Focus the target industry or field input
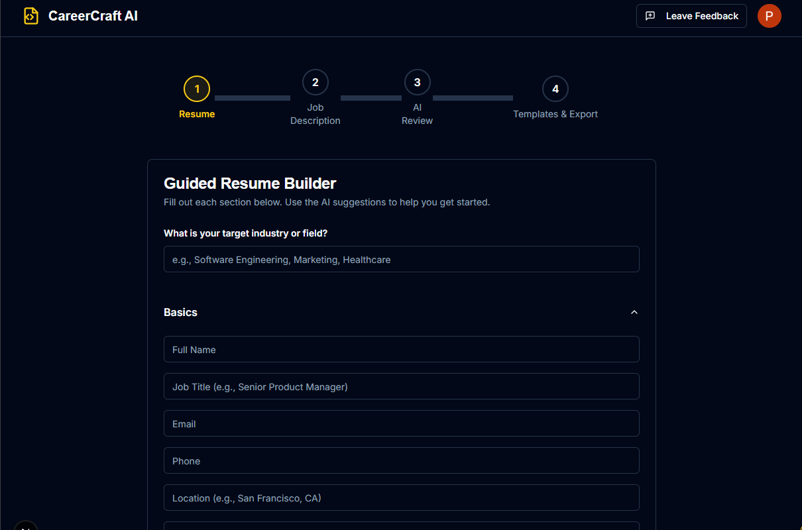This screenshot has height=530, width=802. (401, 260)
